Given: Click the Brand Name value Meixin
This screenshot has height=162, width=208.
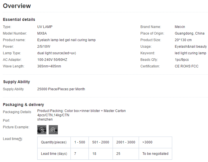Looking at the screenshot, I should click(x=180, y=27).
